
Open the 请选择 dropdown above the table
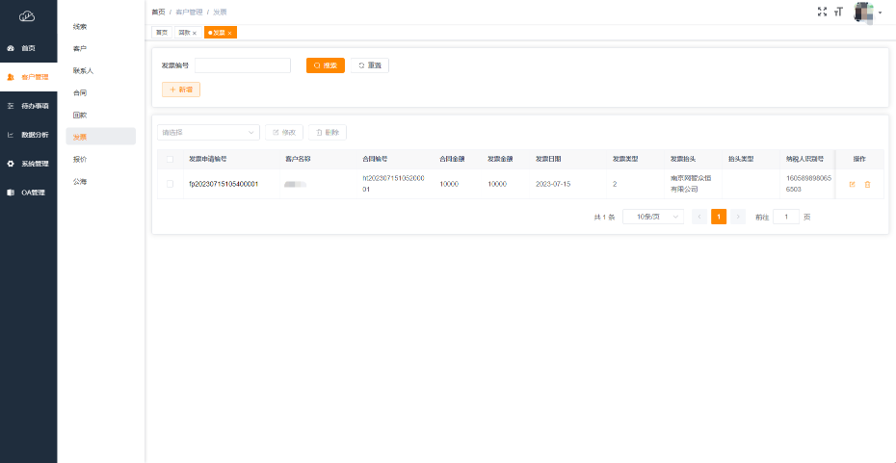pyautogui.click(x=208, y=132)
